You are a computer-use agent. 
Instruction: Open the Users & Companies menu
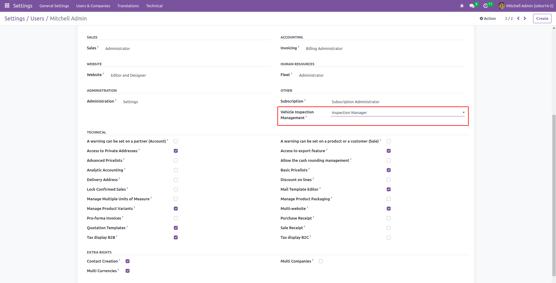pyautogui.click(x=93, y=6)
